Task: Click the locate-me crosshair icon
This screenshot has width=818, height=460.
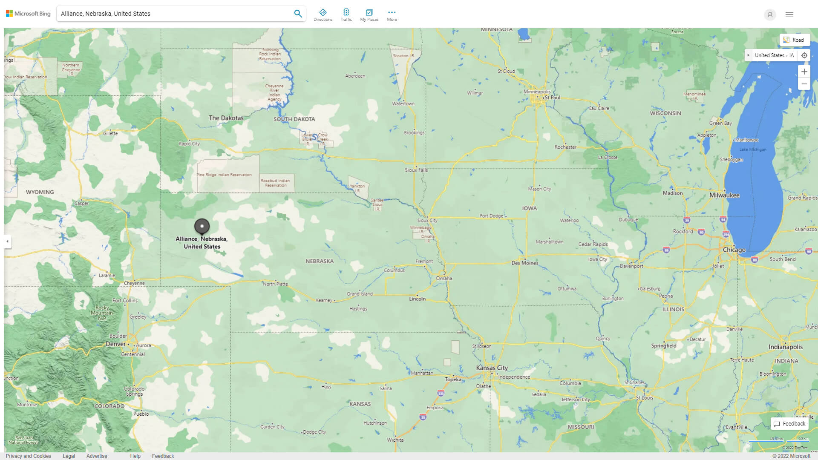Action: click(x=804, y=55)
